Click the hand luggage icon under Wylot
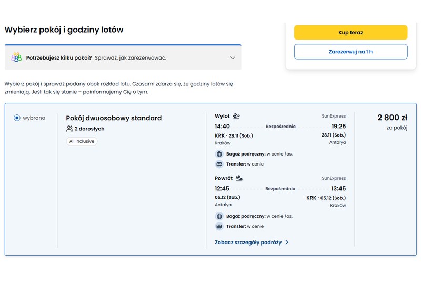Screen dimensions: 421x281 click(219, 154)
